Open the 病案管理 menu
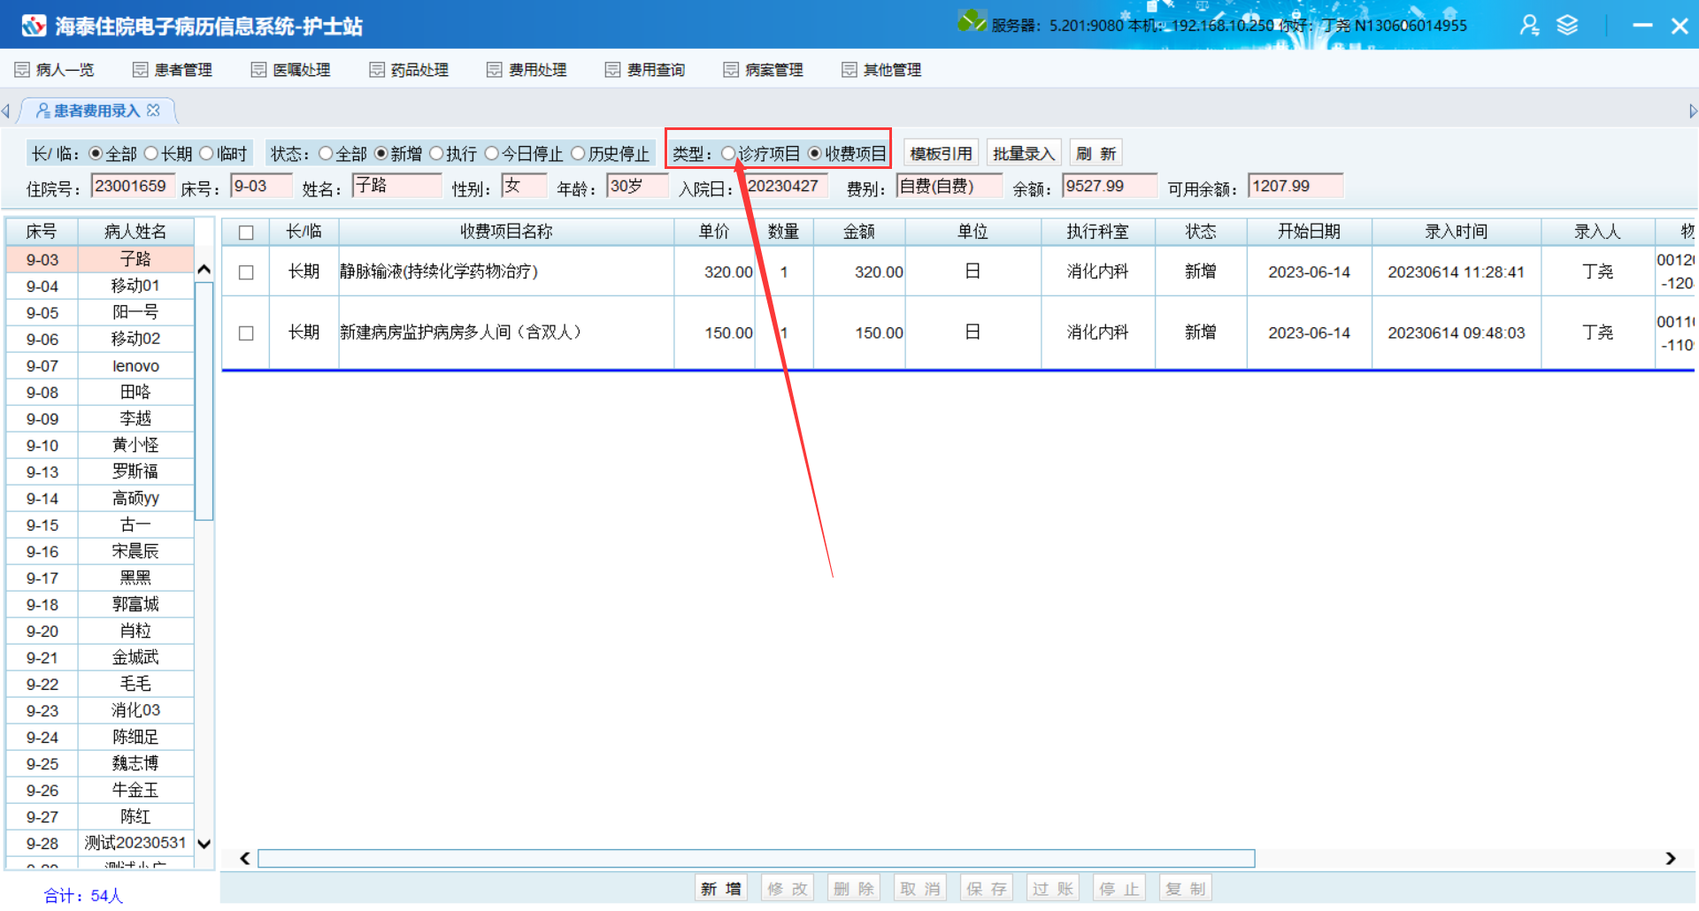1699x911 pixels. [x=764, y=70]
